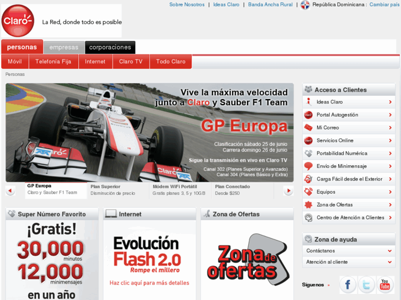Click Haz clic aquí para más detalles
Screen dimensions: 401x300
pos(149,283)
